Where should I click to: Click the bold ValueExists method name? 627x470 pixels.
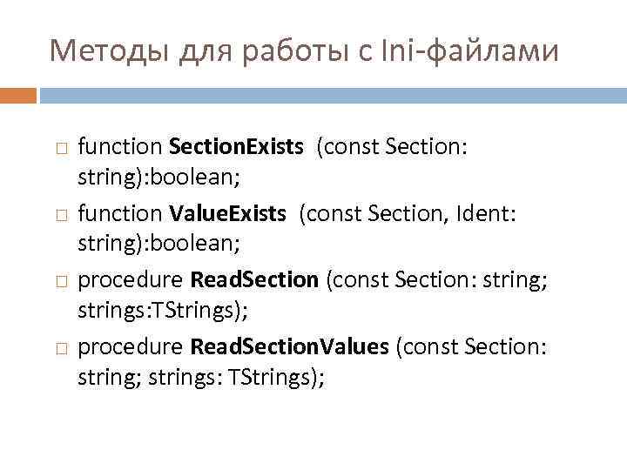(x=227, y=214)
